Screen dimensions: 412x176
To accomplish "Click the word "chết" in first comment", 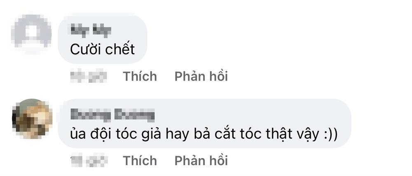I will (119, 49).
